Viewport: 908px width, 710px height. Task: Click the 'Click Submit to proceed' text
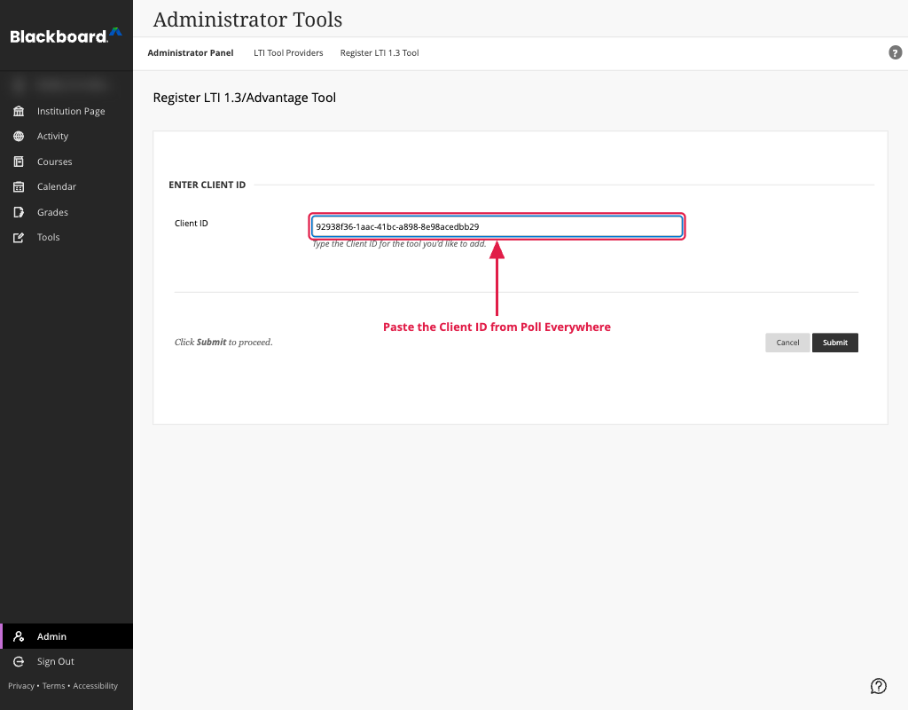click(x=223, y=342)
